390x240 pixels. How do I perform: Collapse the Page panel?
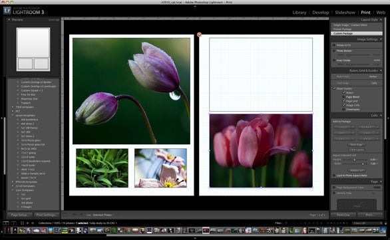click(381, 181)
